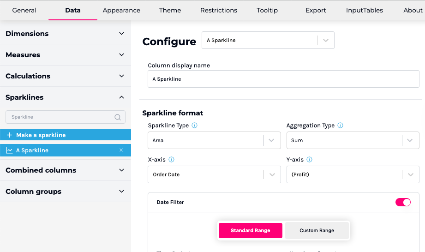Viewport: 425px width, 252px height.
Task: Toggle the Date Filter switch off
Action: 403,202
